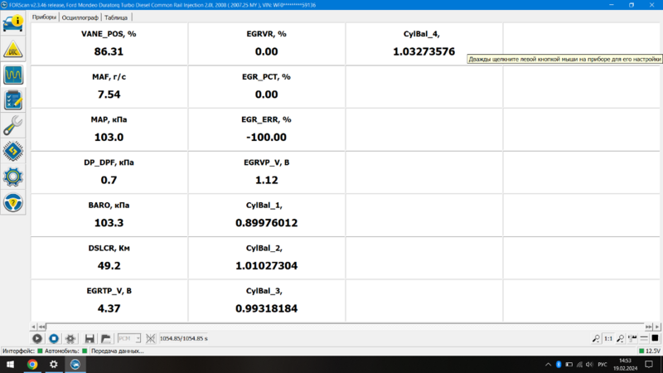Expand the system tray hidden icons
Viewport: 663px width, 373px height.
click(548, 364)
